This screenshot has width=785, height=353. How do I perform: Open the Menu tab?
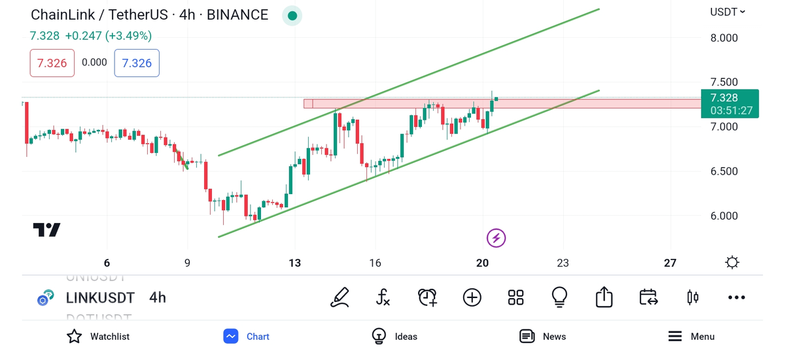(x=691, y=336)
